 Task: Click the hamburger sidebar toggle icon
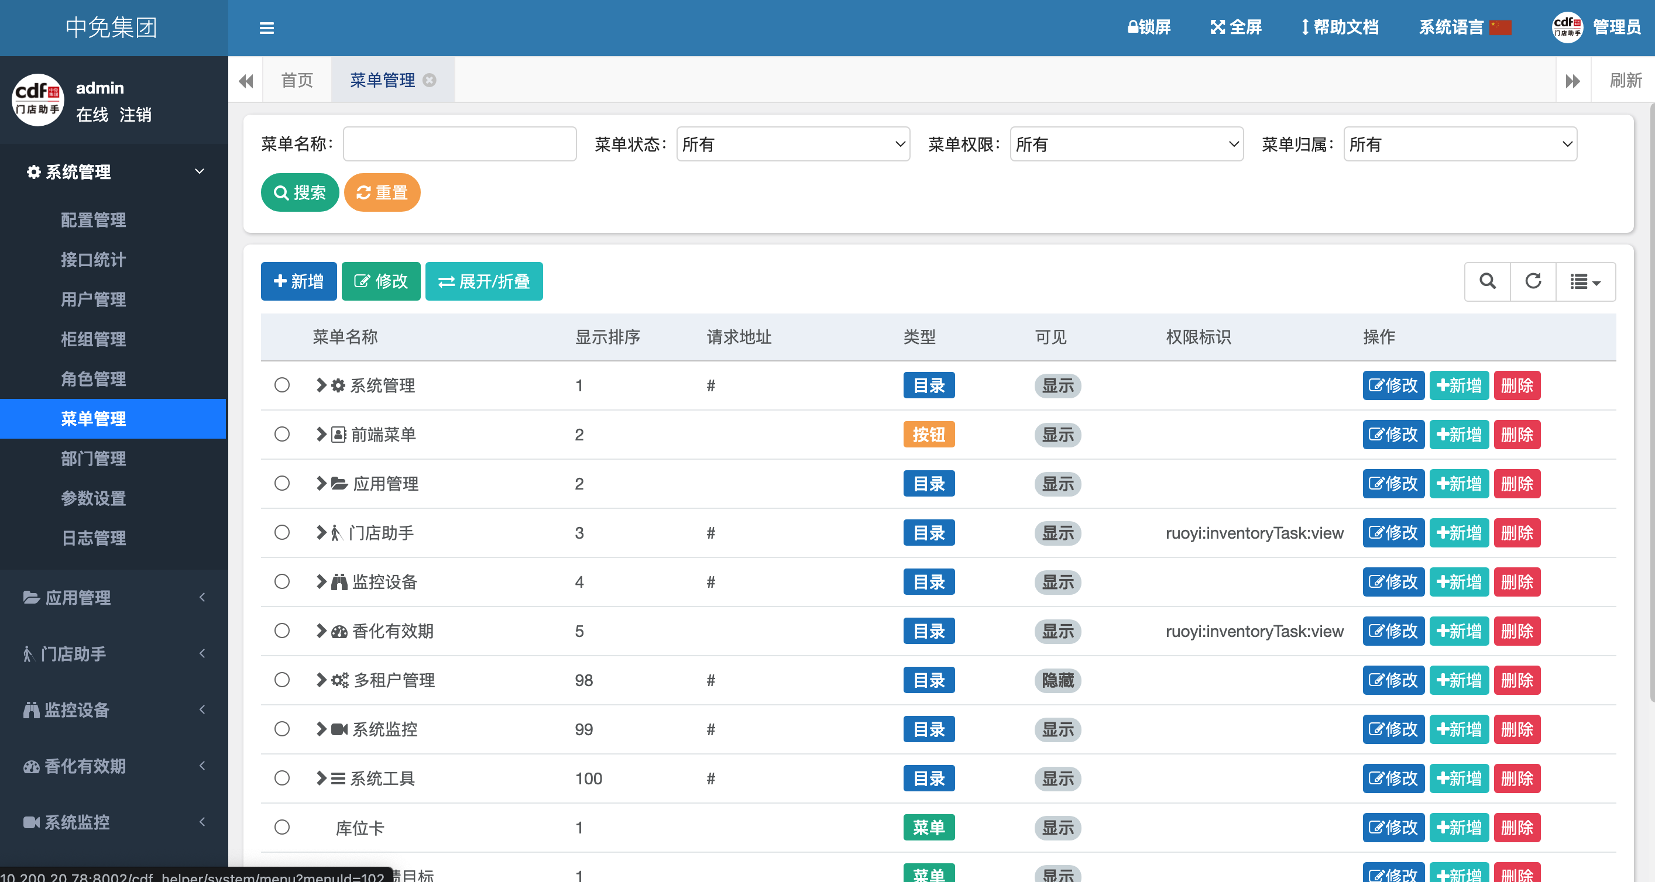267,27
